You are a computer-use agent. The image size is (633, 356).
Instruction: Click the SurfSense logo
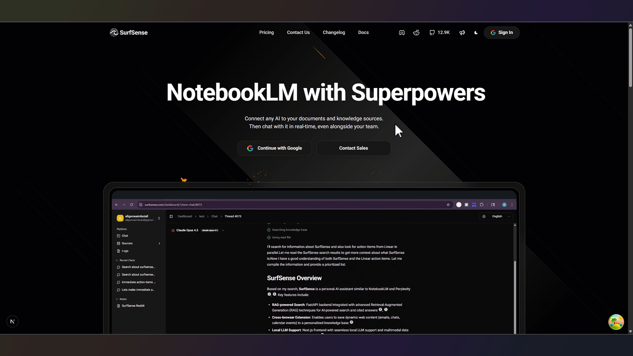pos(129,32)
